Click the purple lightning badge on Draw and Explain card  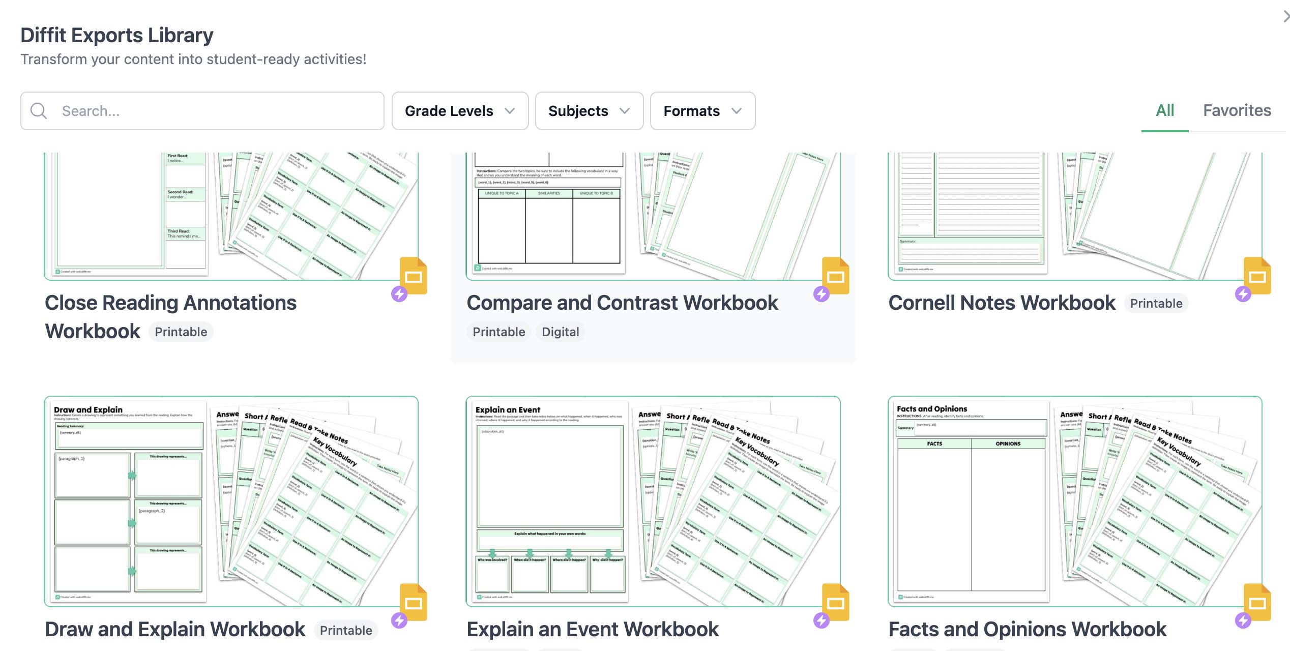[x=399, y=620]
